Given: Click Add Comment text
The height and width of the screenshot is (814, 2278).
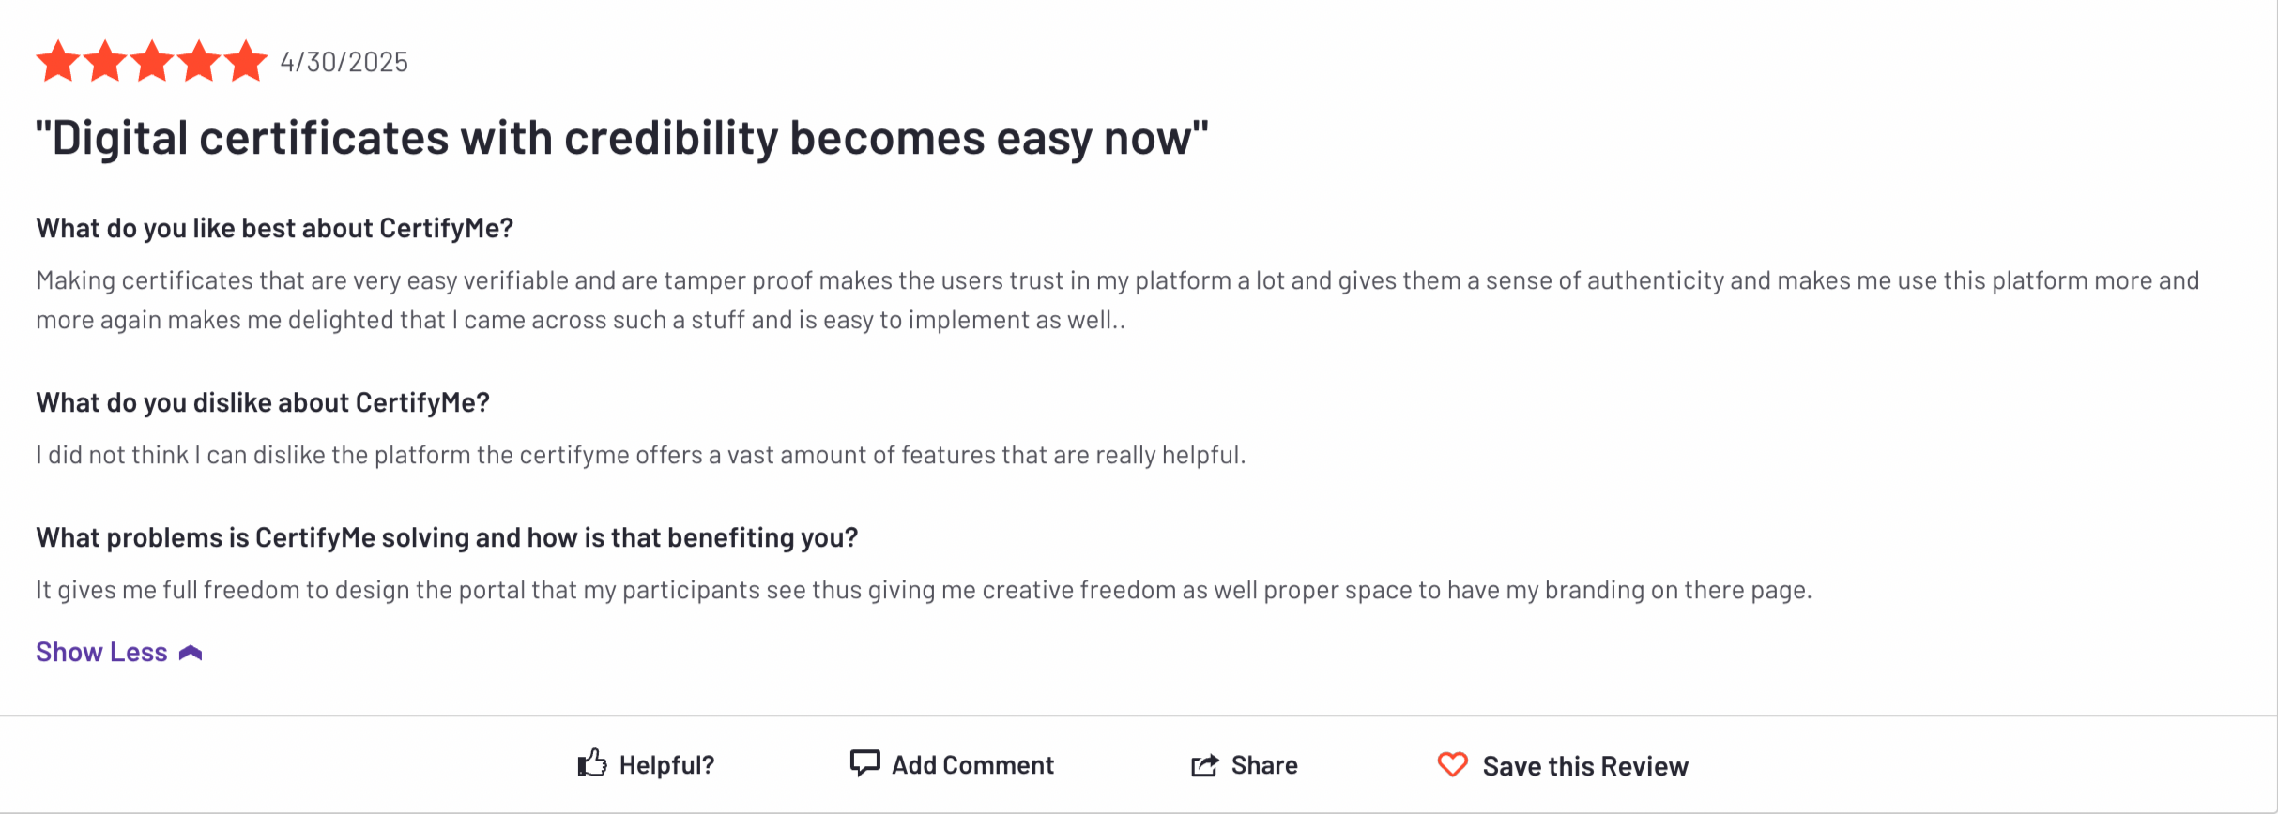Looking at the screenshot, I should coord(972,765).
